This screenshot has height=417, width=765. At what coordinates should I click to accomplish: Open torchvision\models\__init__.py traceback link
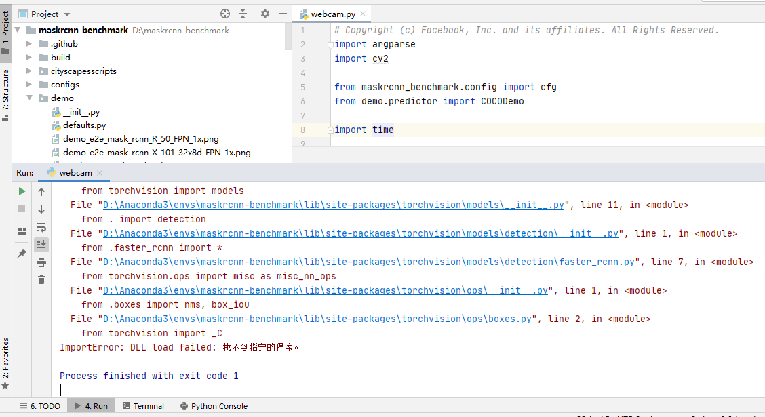(333, 205)
